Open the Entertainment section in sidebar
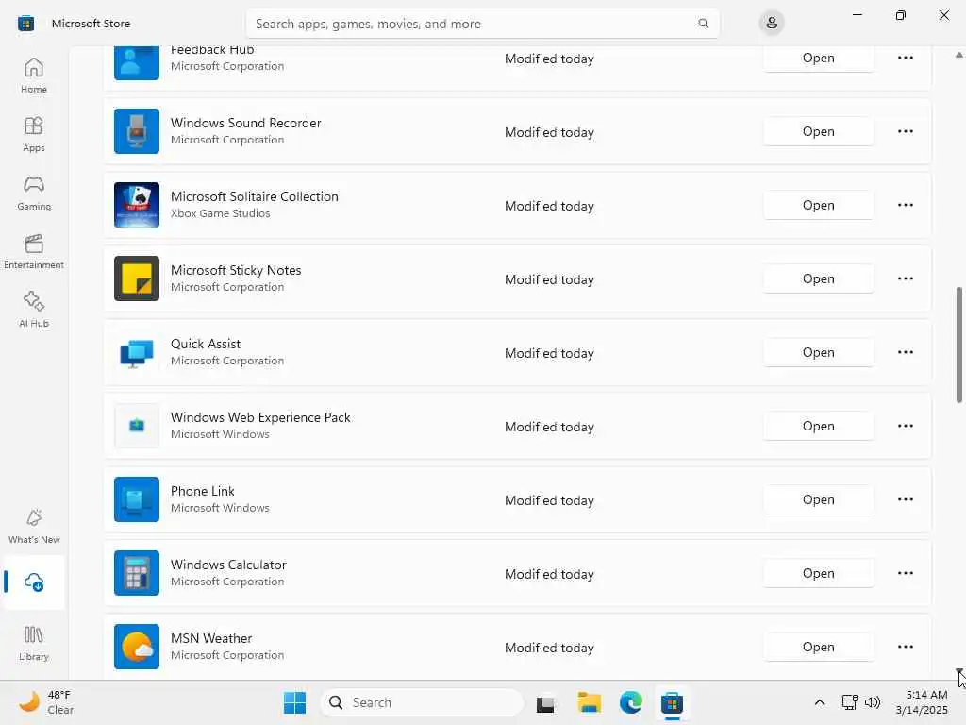Image resolution: width=966 pixels, height=725 pixels. (x=34, y=251)
